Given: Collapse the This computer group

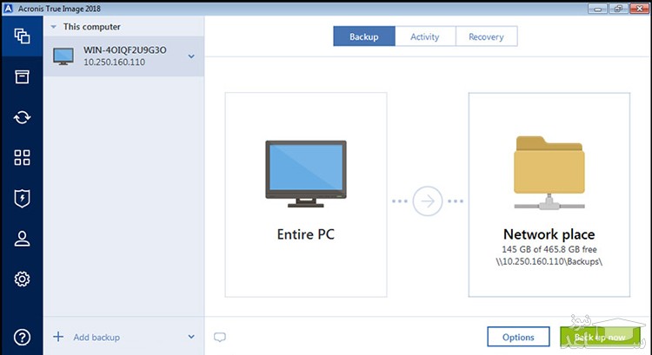Looking at the screenshot, I should tap(54, 27).
